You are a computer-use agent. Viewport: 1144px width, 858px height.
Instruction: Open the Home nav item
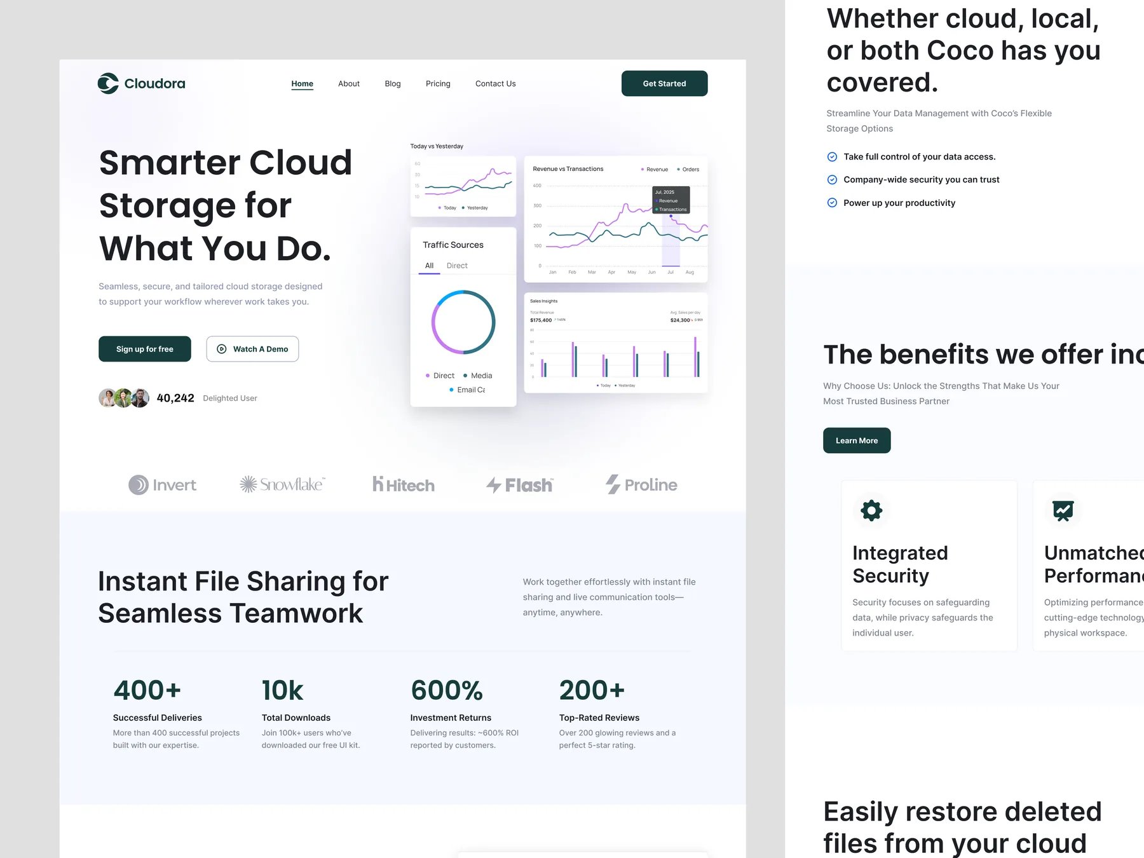302,84
